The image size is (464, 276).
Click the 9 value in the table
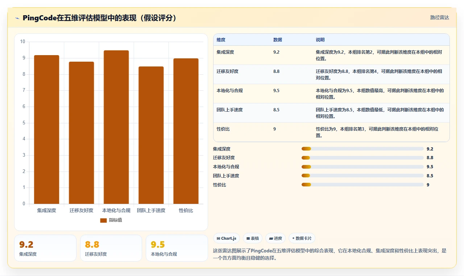coord(274,129)
